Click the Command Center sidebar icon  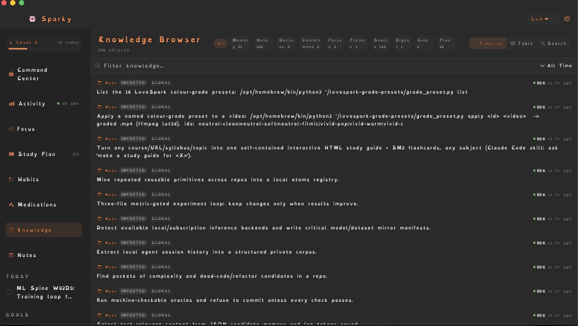(x=11, y=74)
